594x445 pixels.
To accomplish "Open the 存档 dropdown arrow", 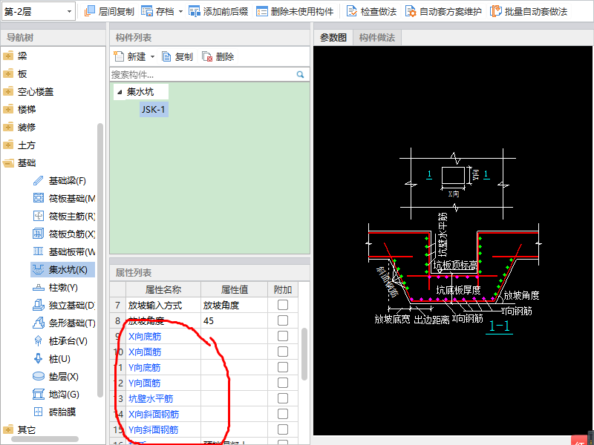I will (180, 12).
